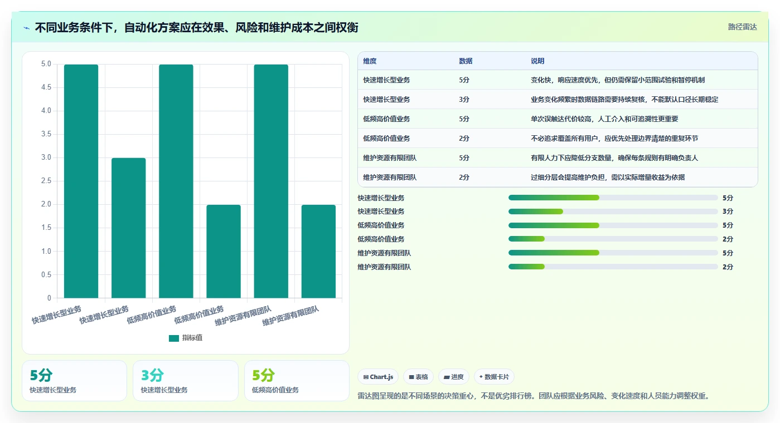
Task: Click the footer note starting 雷达图呈现的是
Action: (x=533, y=396)
